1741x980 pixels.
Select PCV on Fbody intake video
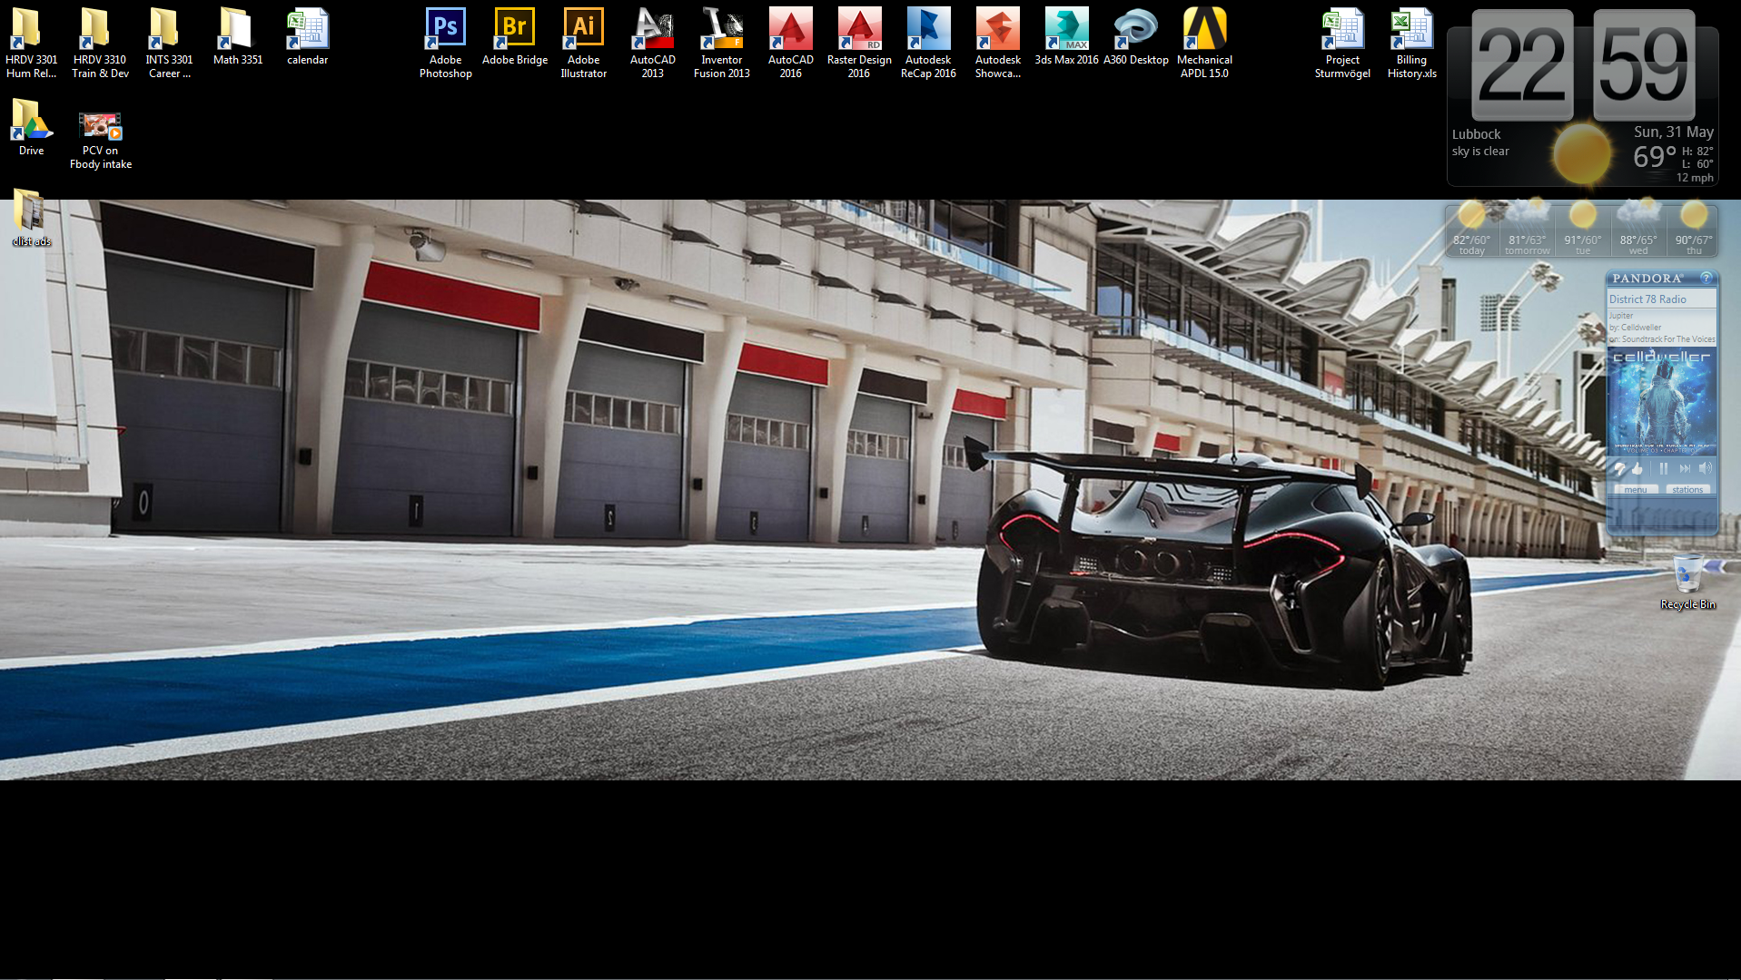pos(100,140)
